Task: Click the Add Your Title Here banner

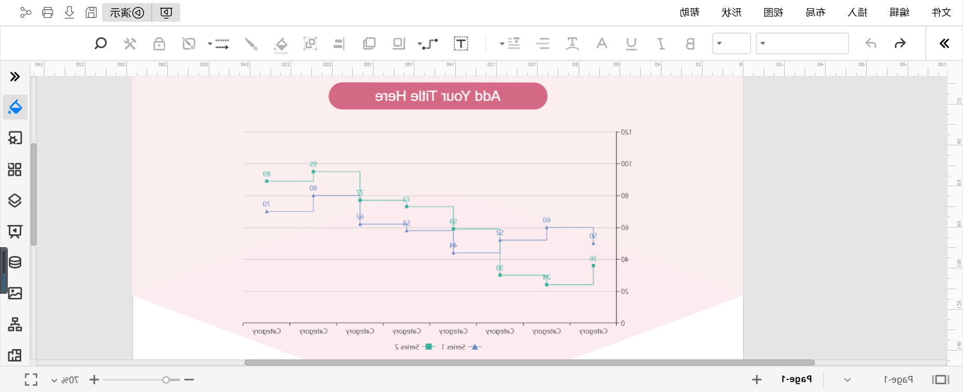Action: click(x=438, y=96)
